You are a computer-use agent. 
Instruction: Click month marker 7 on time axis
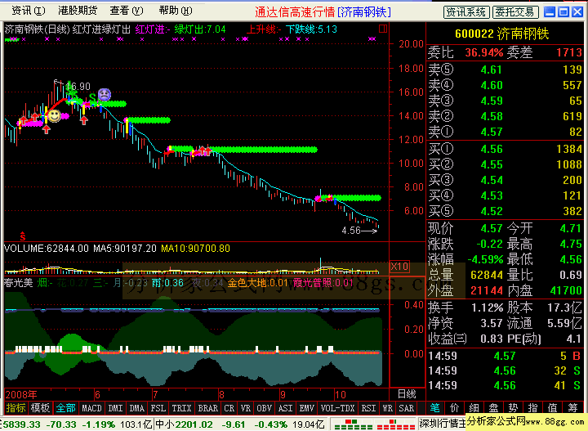pos(155,394)
